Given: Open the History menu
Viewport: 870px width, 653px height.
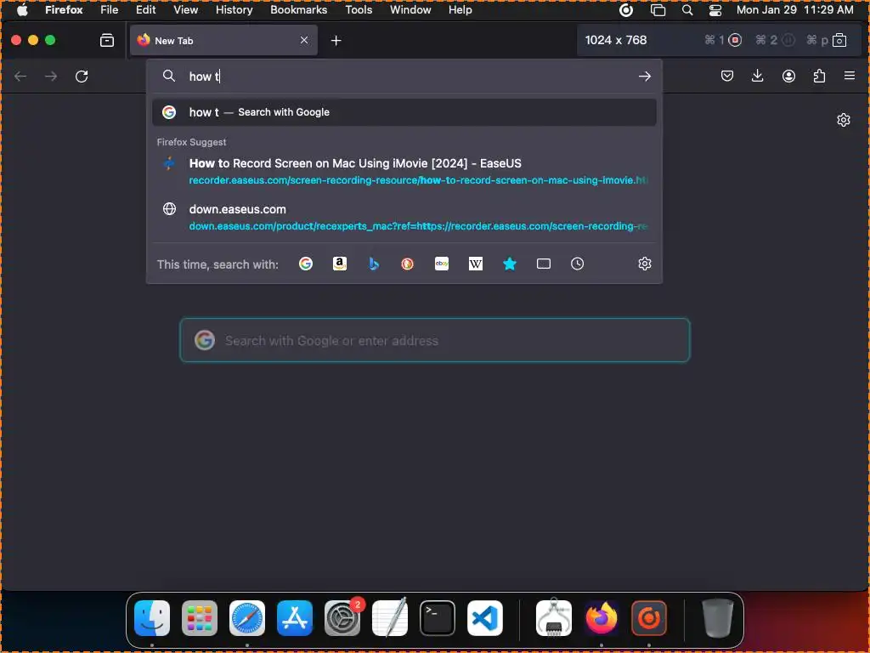Looking at the screenshot, I should [234, 10].
